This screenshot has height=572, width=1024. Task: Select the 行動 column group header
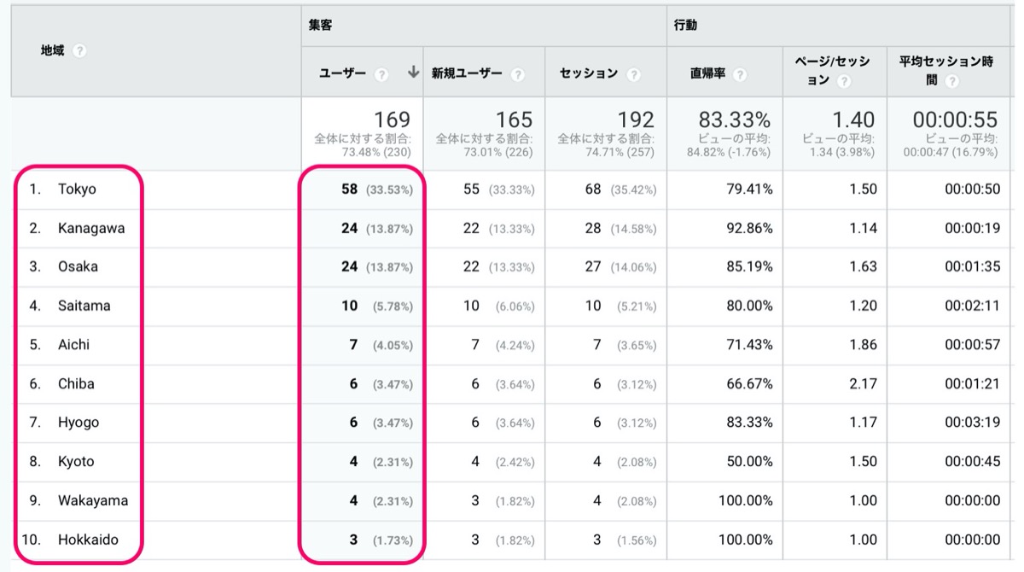point(685,26)
